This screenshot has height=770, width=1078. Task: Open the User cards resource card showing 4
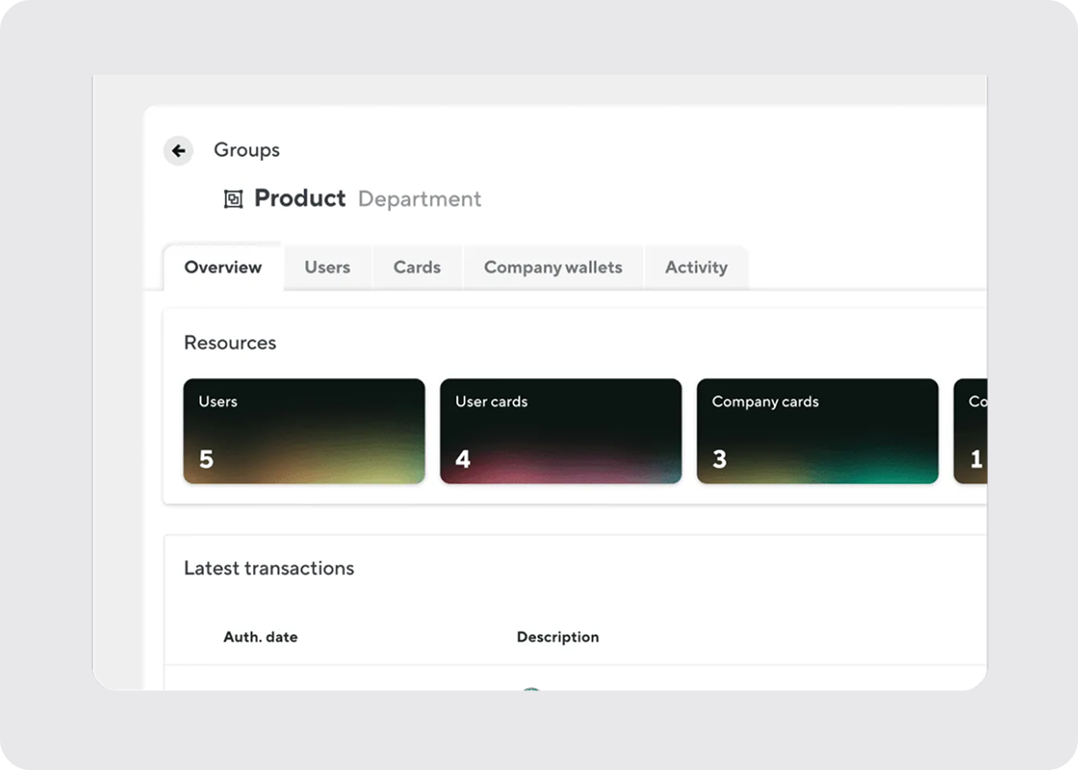click(x=560, y=430)
